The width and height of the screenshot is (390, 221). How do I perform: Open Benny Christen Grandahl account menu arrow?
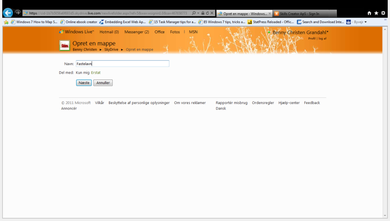coord(328,32)
